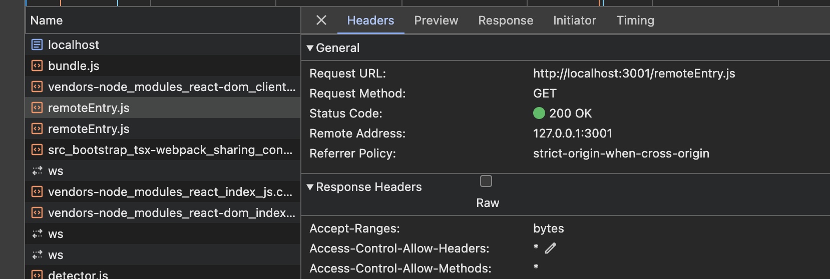This screenshot has height=279, width=830.
Task: Collapse the General section
Action: 310,48
